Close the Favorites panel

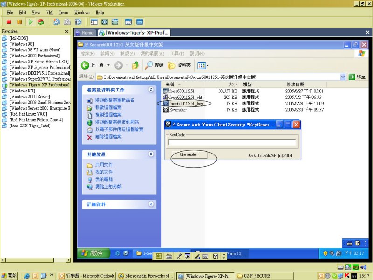tap(67, 31)
